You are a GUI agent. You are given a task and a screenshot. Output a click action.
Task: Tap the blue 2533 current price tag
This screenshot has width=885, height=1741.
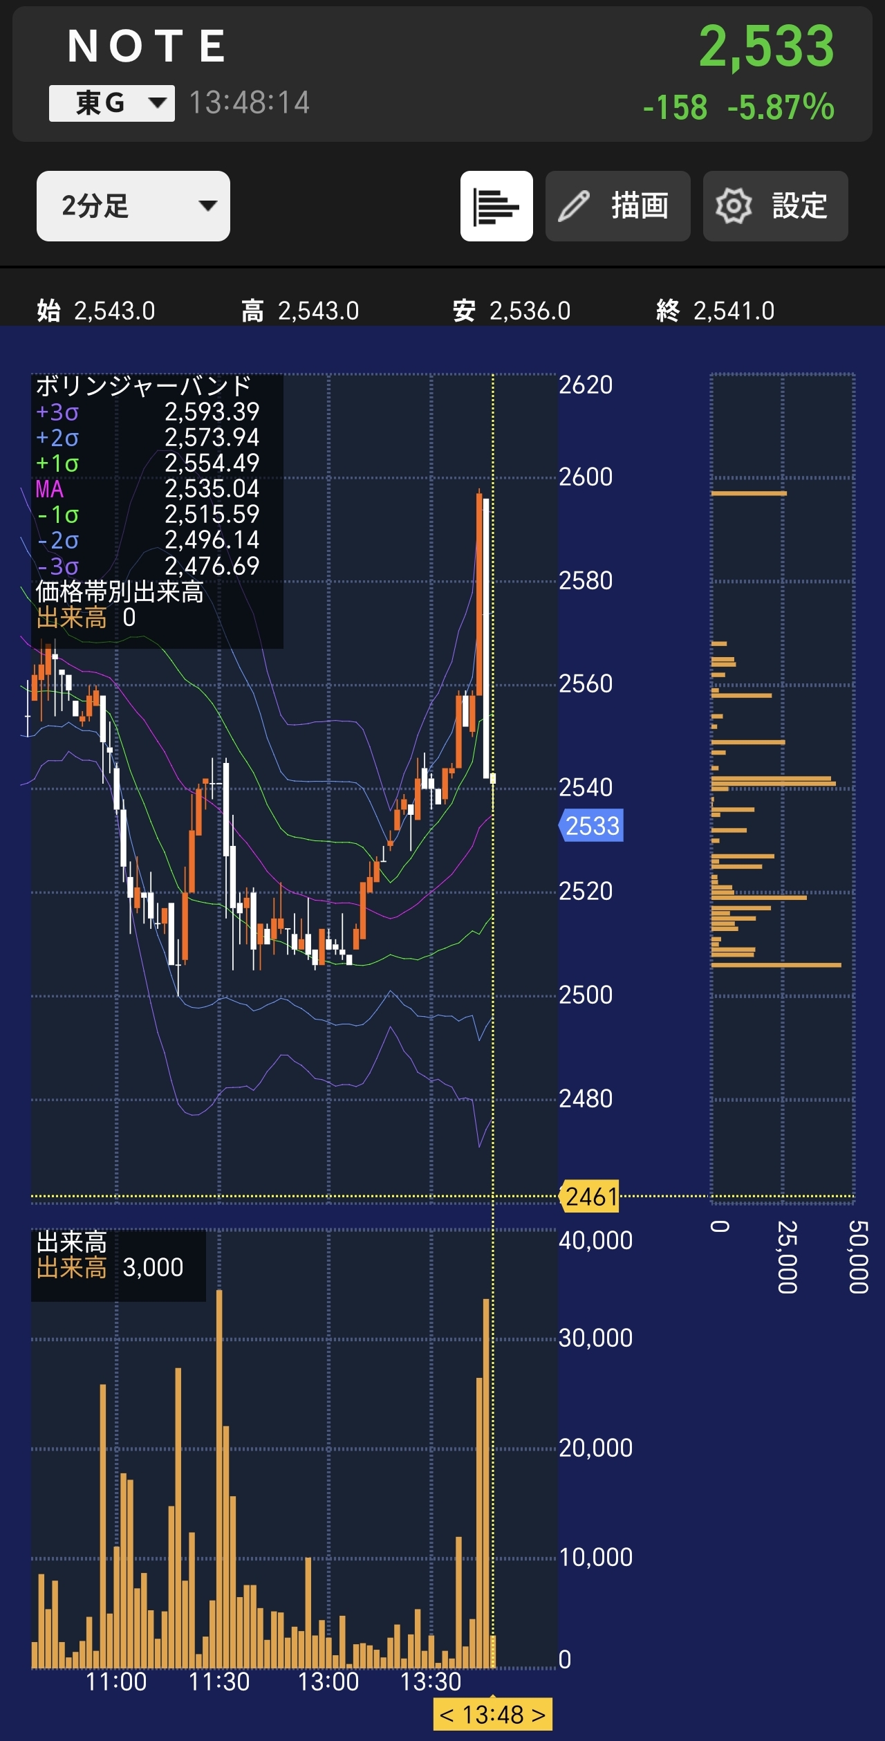click(x=592, y=825)
